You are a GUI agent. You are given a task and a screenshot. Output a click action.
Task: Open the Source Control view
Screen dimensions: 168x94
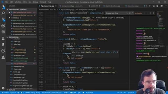[x=3, y=20]
